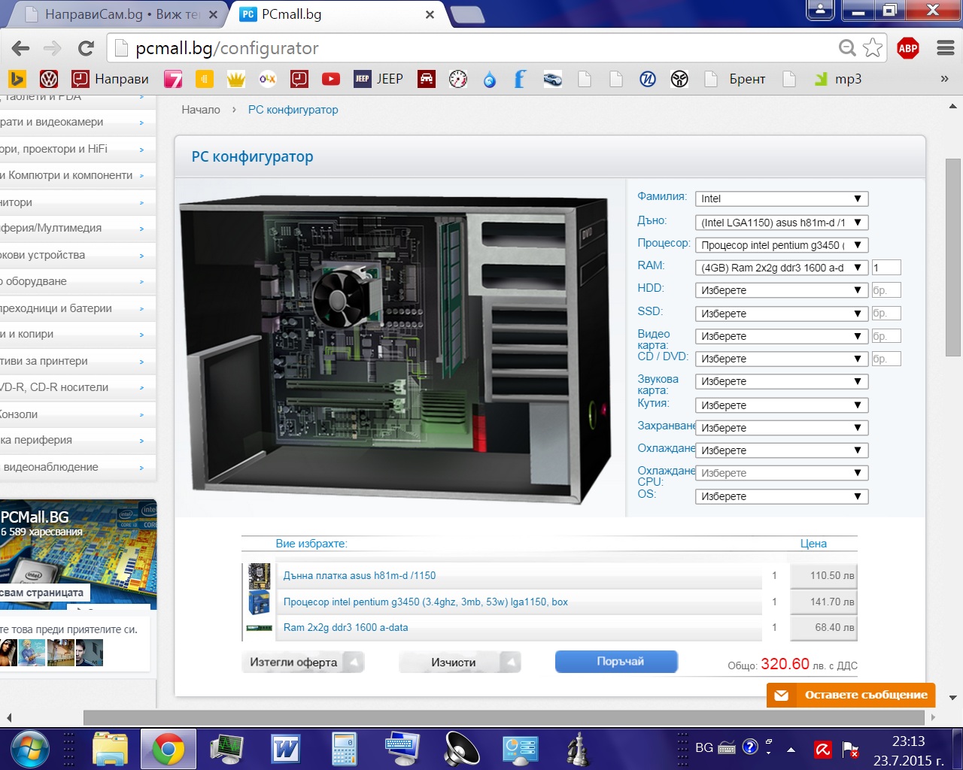Bookmark this page with the star icon
This screenshot has height=770, width=963.
873,48
